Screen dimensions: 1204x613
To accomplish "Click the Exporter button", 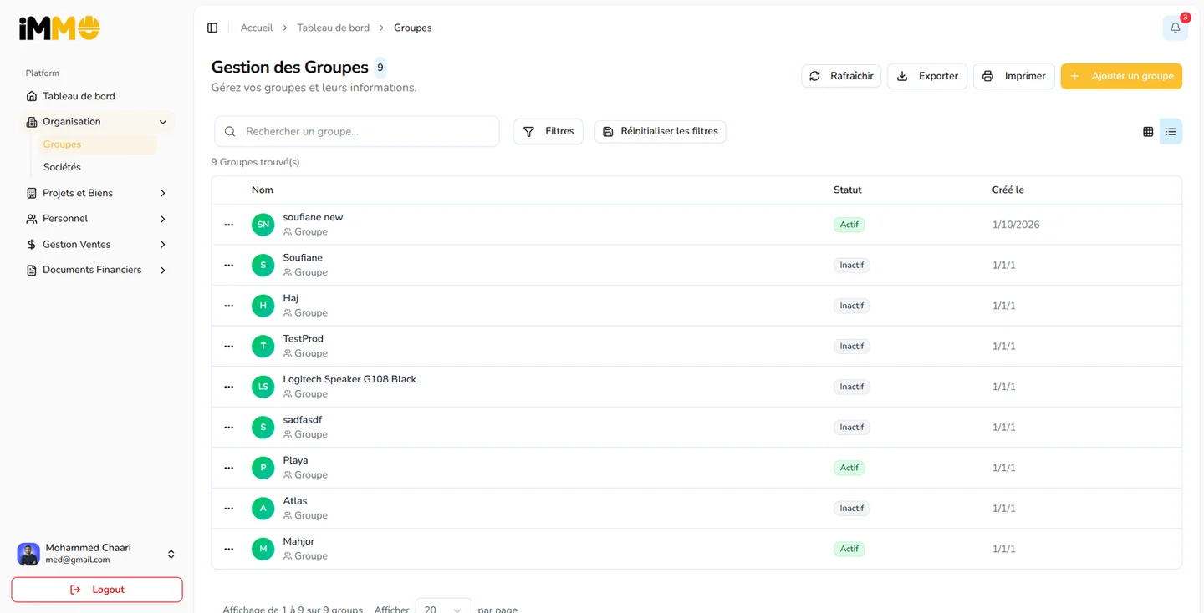I will tap(927, 76).
